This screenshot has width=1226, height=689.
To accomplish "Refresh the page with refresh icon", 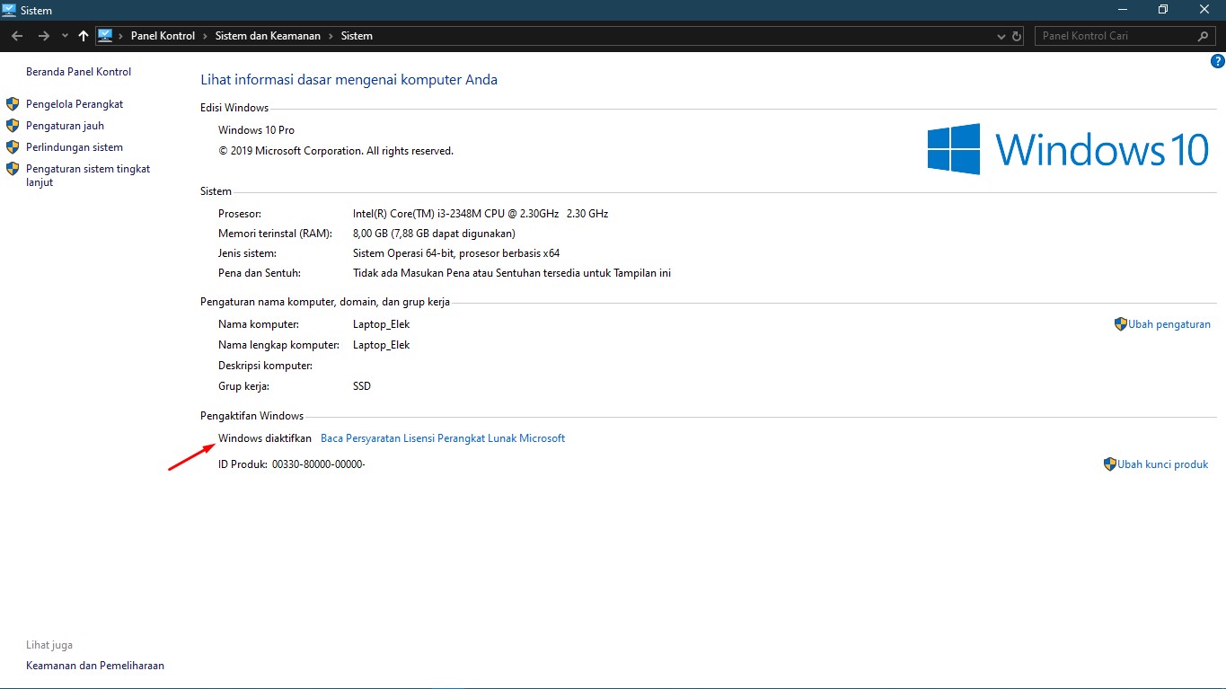I will (x=1017, y=36).
